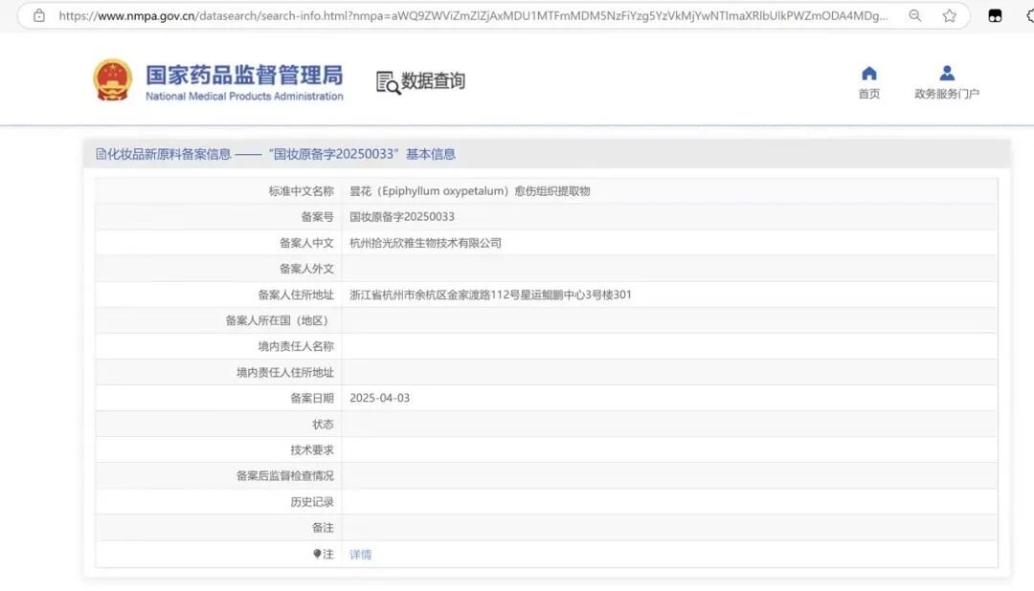This screenshot has width=1034, height=591.
Task: Click the 备案人外文 label
Action: click(x=306, y=269)
